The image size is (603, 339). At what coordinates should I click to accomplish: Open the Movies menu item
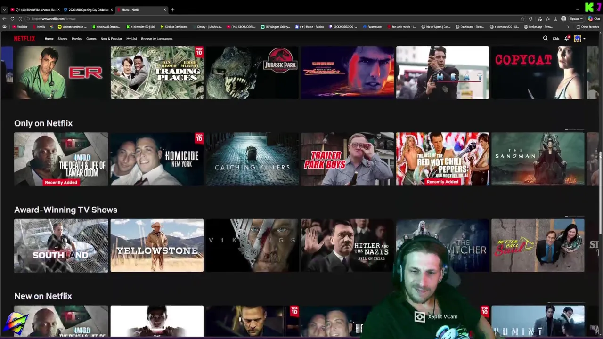click(x=76, y=39)
